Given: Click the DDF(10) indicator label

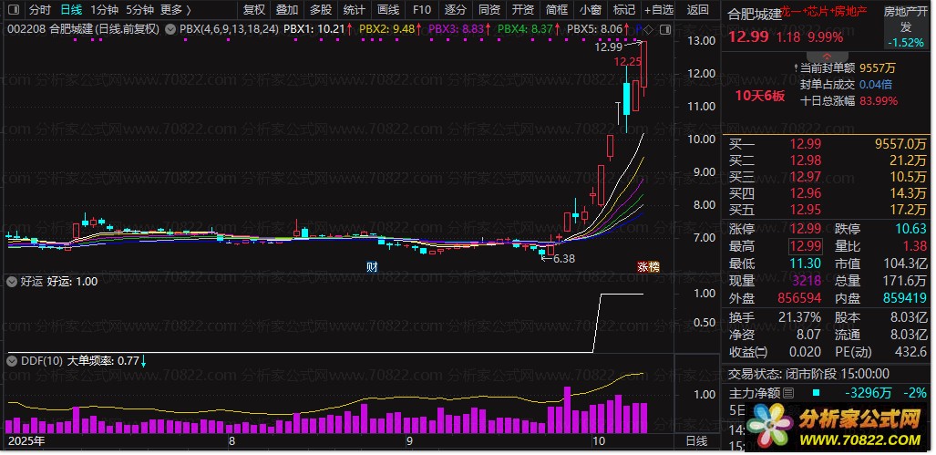Looking at the screenshot, I should pyautogui.click(x=41, y=360).
